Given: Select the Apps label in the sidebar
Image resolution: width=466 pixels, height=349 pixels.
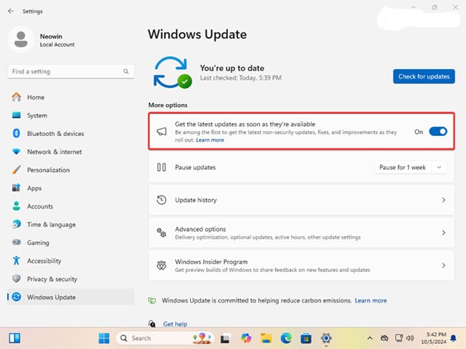Looking at the screenshot, I should click(x=34, y=188).
